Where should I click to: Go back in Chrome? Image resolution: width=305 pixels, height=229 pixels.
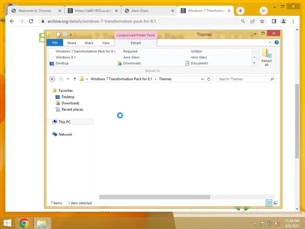12,21
